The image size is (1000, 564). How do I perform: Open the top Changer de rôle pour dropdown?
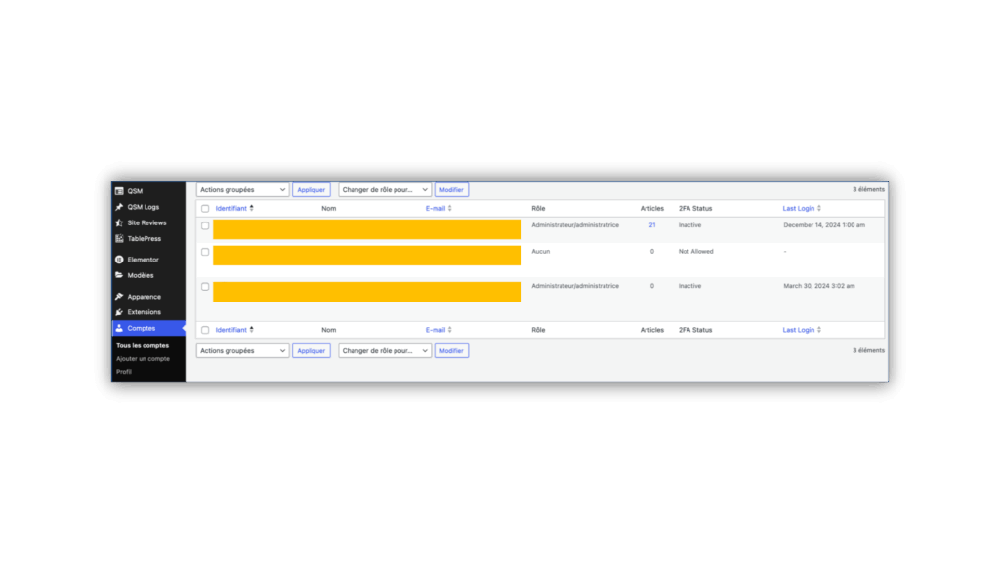pyautogui.click(x=385, y=190)
